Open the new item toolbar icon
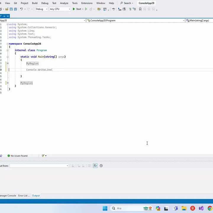Image resolution: width=213 pixels, height=213 pixels. click(1, 9)
